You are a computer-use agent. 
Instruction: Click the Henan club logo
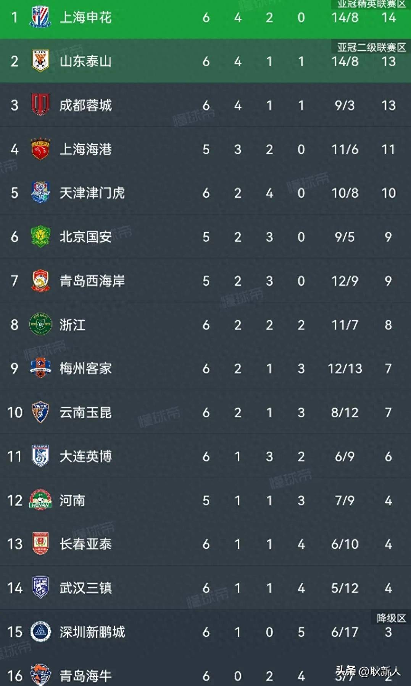[40, 500]
